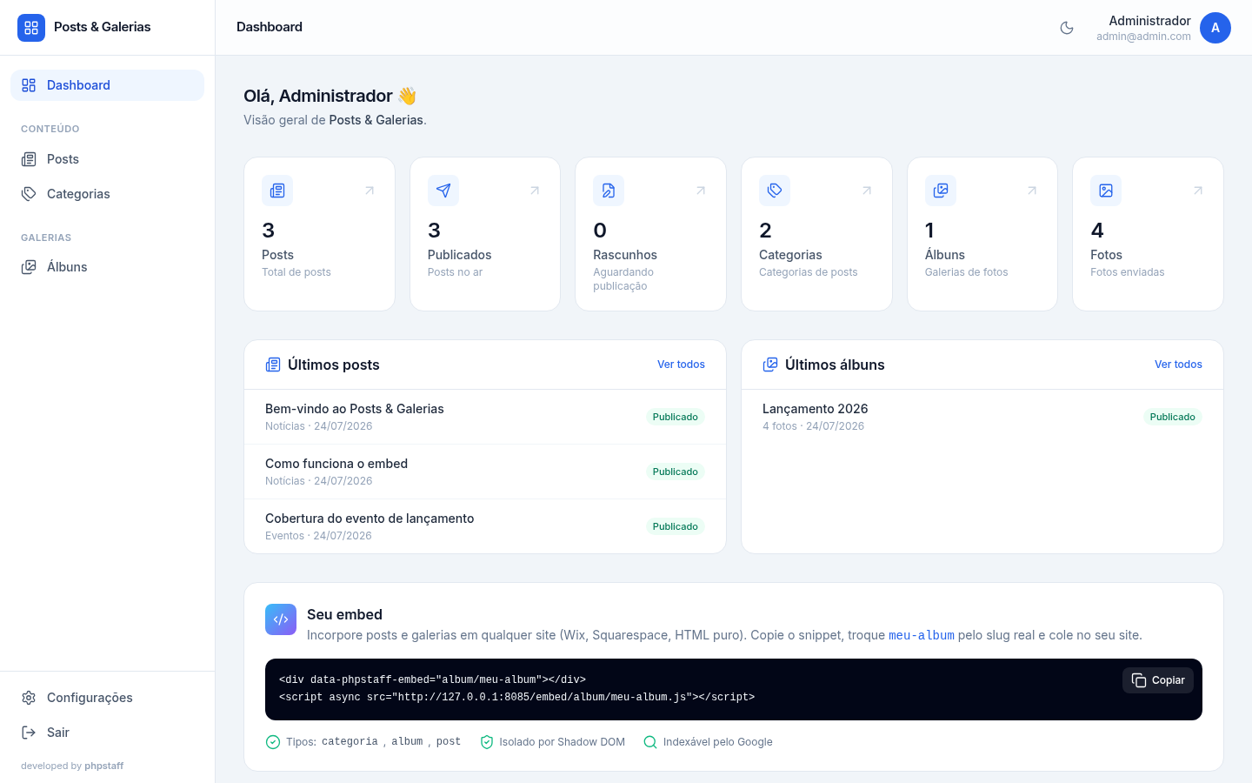Click the Rascunhos draft file icon
Image resolution: width=1252 pixels, height=783 pixels.
coord(609,191)
